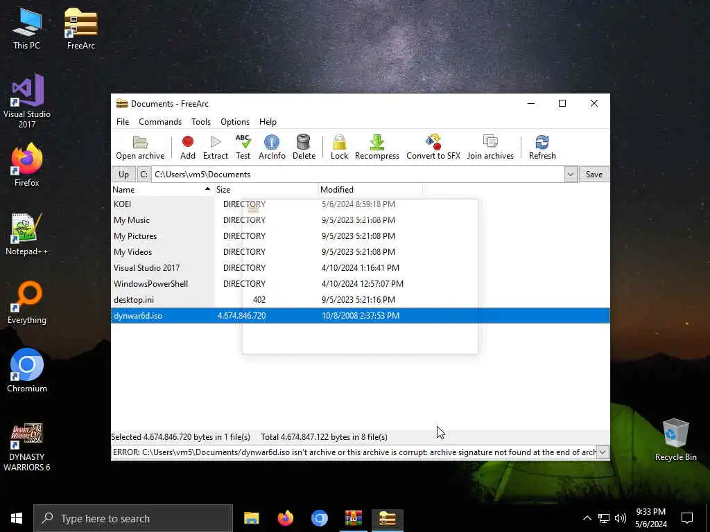Select the KOEI folder row
The image size is (710, 532).
pyautogui.click(x=361, y=204)
